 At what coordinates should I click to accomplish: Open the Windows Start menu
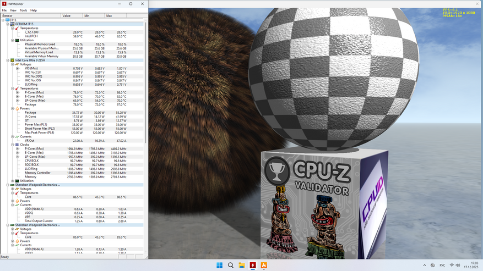point(219,265)
